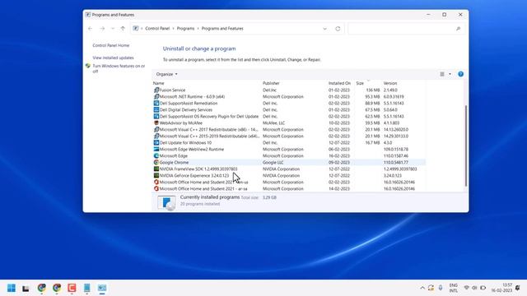Click the Office Home and Student ar-sa icon
The image size is (527, 296).
click(x=156, y=188)
